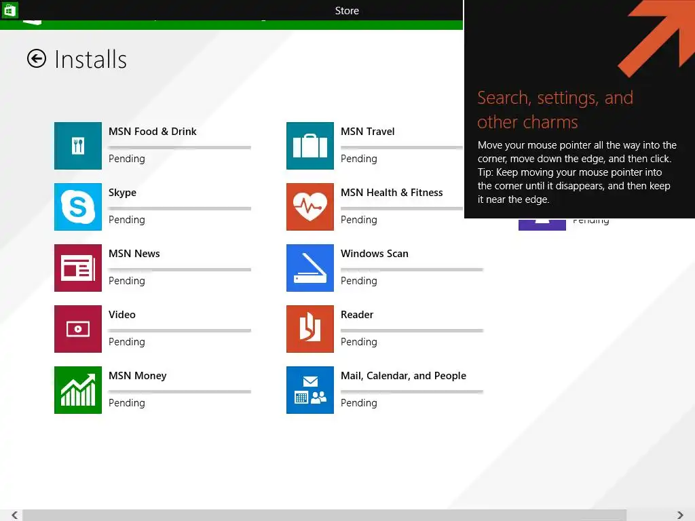The height and width of the screenshot is (521, 695).
Task: Click Pending status under MSN Travel
Action: pyautogui.click(x=359, y=159)
